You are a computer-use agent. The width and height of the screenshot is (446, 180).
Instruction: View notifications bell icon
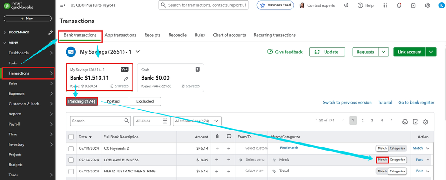(x=399, y=5)
